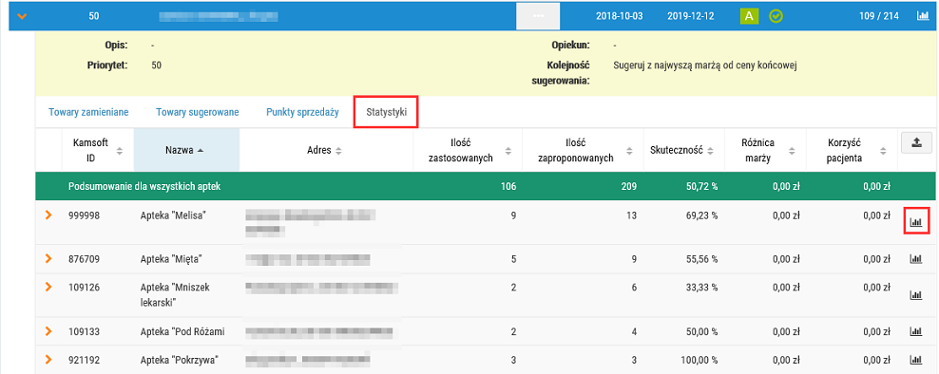Click the three-dots button in header

point(538,16)
